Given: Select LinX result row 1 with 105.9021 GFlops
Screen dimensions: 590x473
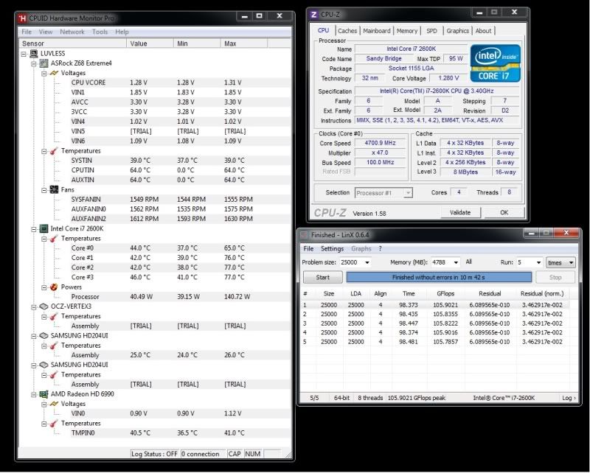Looking at the screenshot, I should pyautogui.click(x=435, y=305).
